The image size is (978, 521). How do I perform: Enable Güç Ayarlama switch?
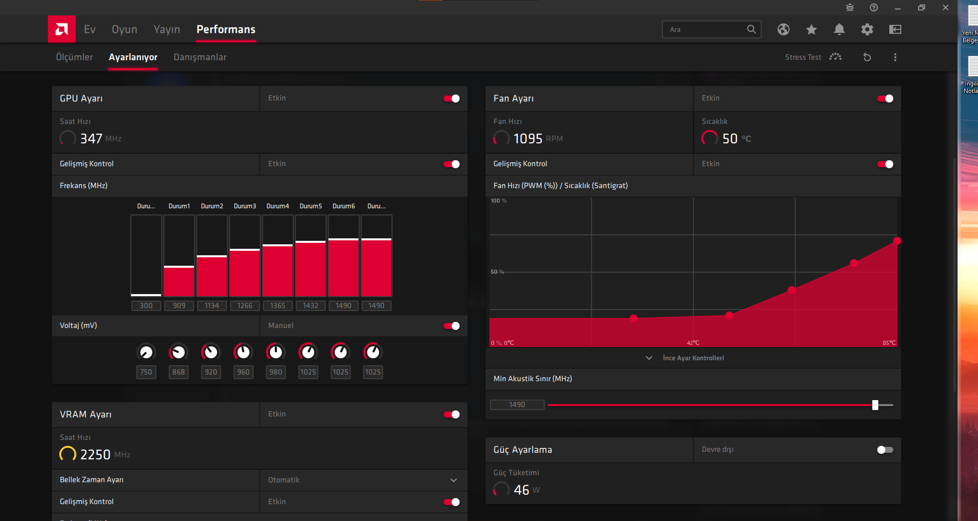(x=885, y=450)
